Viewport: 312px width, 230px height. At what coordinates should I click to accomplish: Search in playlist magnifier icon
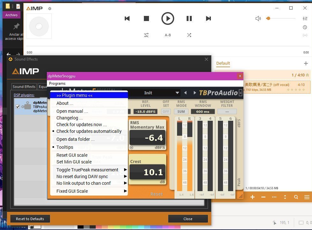(296, 197)
